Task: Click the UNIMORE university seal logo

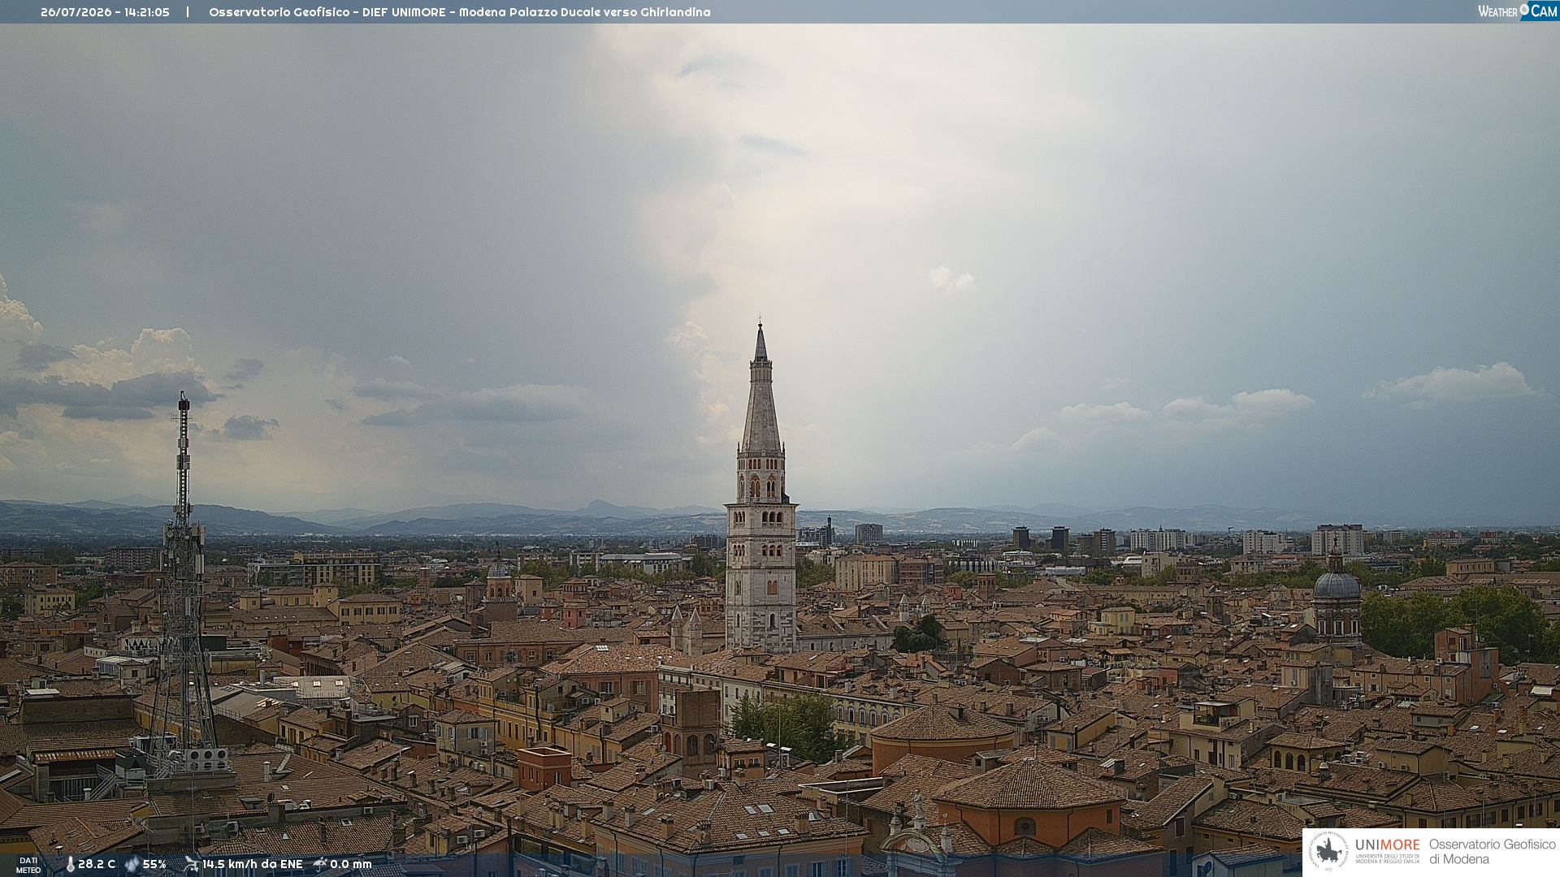Action: 1329,851
